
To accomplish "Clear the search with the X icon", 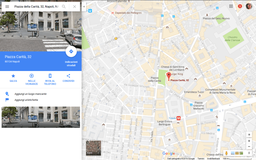I will [x=75, y=7].
